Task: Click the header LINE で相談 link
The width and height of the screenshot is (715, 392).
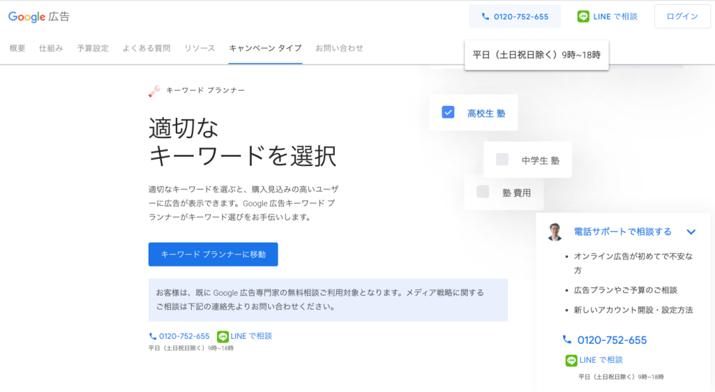Action: [608, 17]
